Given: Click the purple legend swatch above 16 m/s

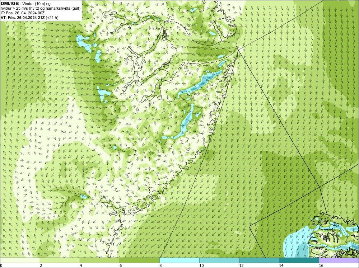Looking at the screenshot, I should click(339, 260).
